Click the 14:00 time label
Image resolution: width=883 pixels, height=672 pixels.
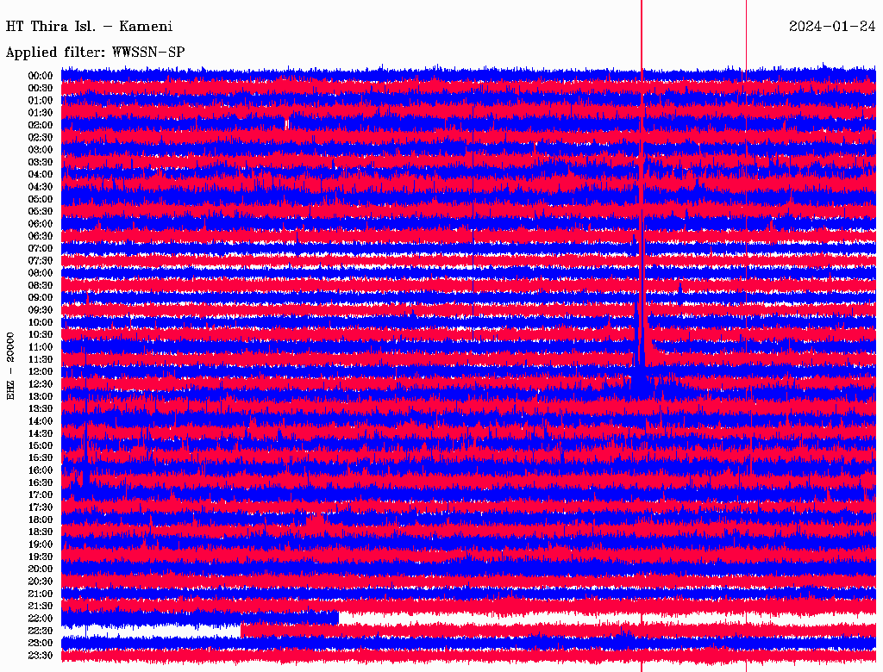point(41,421)
